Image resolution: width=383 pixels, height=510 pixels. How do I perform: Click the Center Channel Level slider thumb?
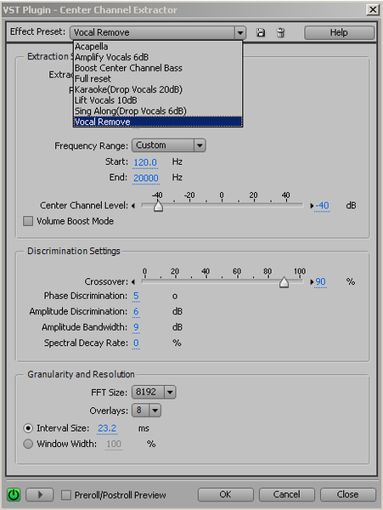[x=158, y=206]
